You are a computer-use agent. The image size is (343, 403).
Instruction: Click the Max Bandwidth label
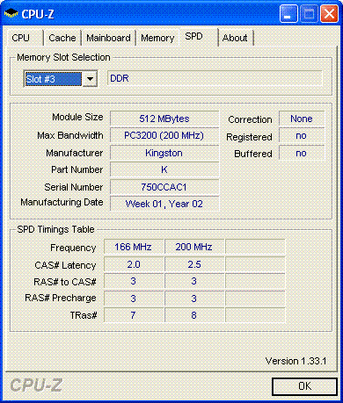tap(70, 135)
